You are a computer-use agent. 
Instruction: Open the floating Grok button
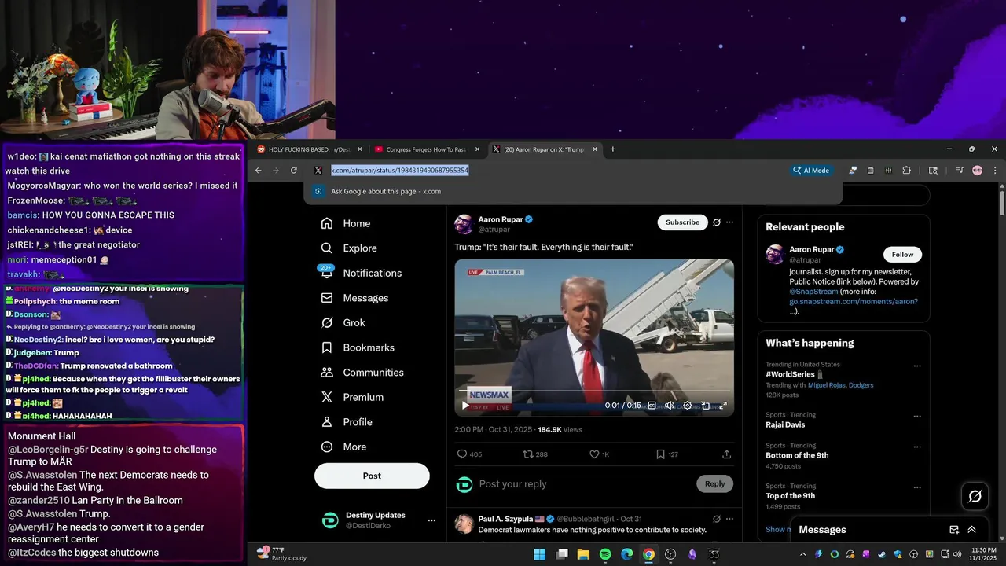coord(975,496)
